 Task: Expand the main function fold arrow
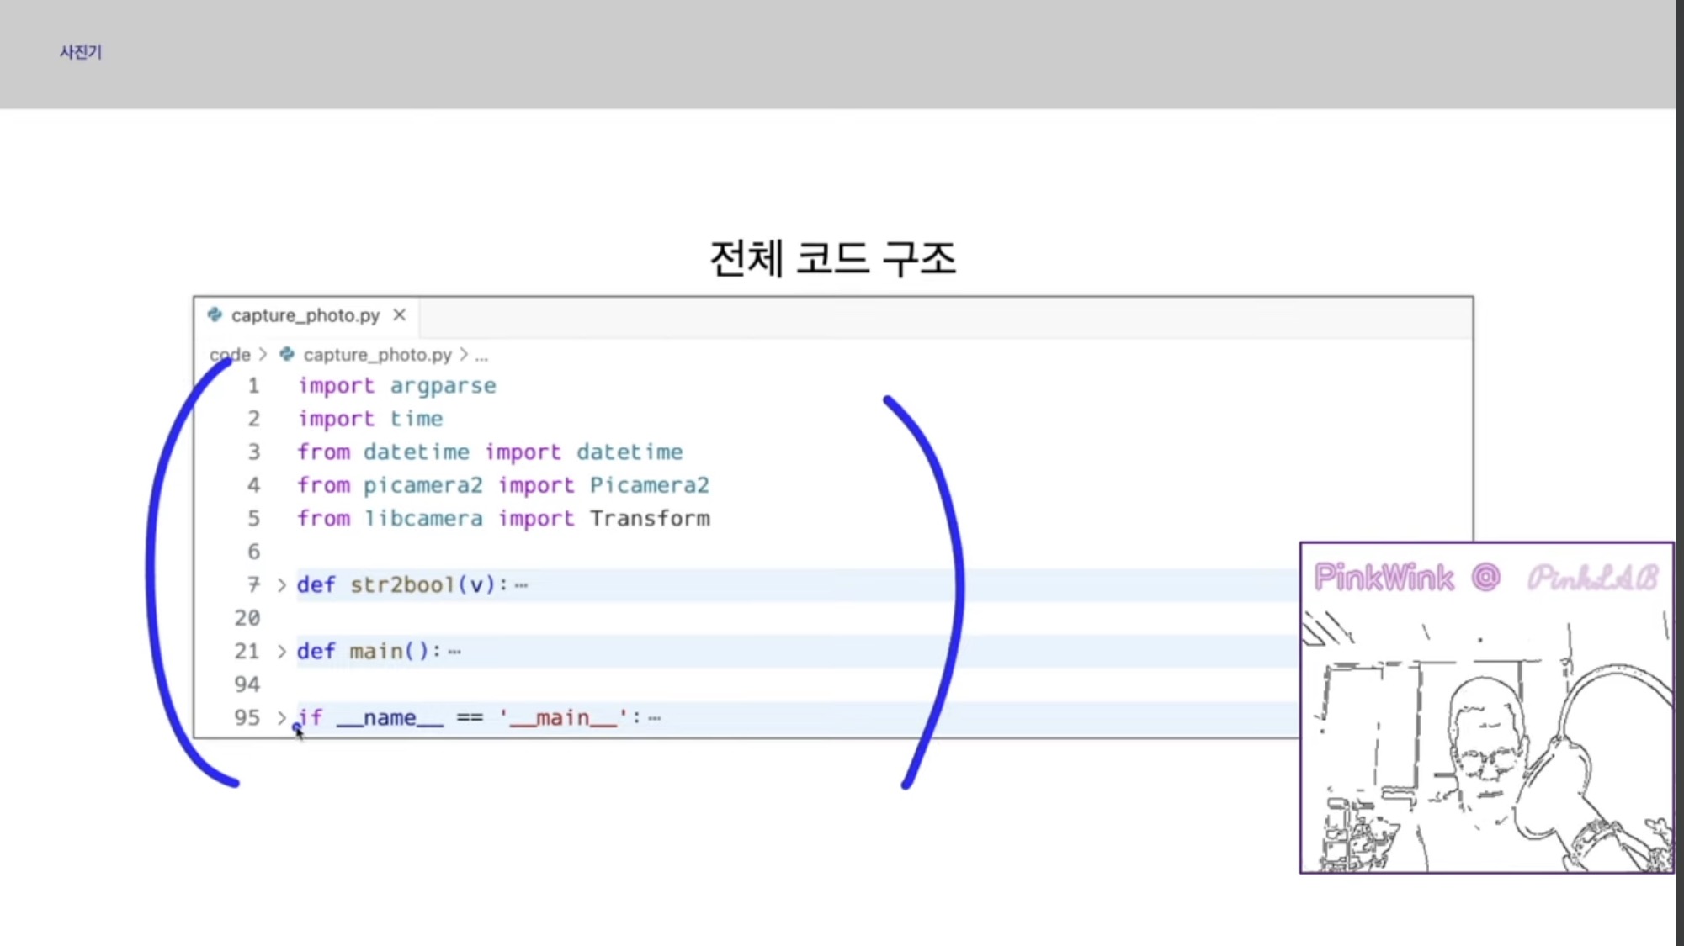pos(282,651)
